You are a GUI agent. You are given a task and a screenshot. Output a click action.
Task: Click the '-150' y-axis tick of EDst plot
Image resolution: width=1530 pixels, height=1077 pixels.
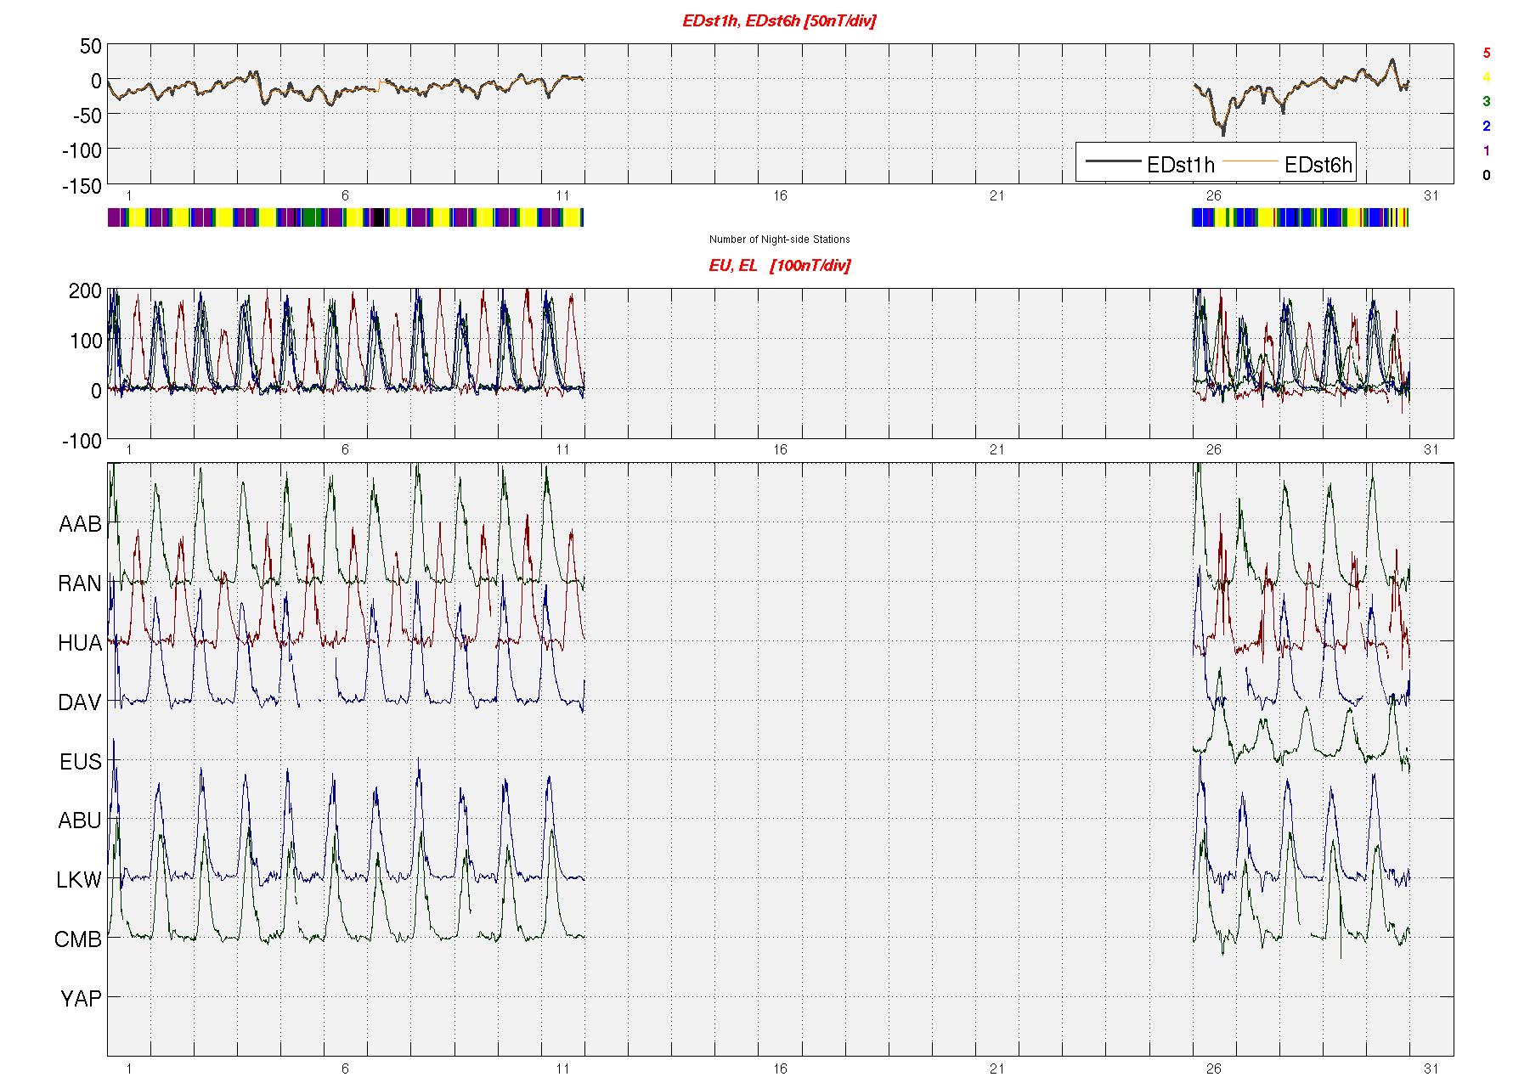click(x=82, y=186)
